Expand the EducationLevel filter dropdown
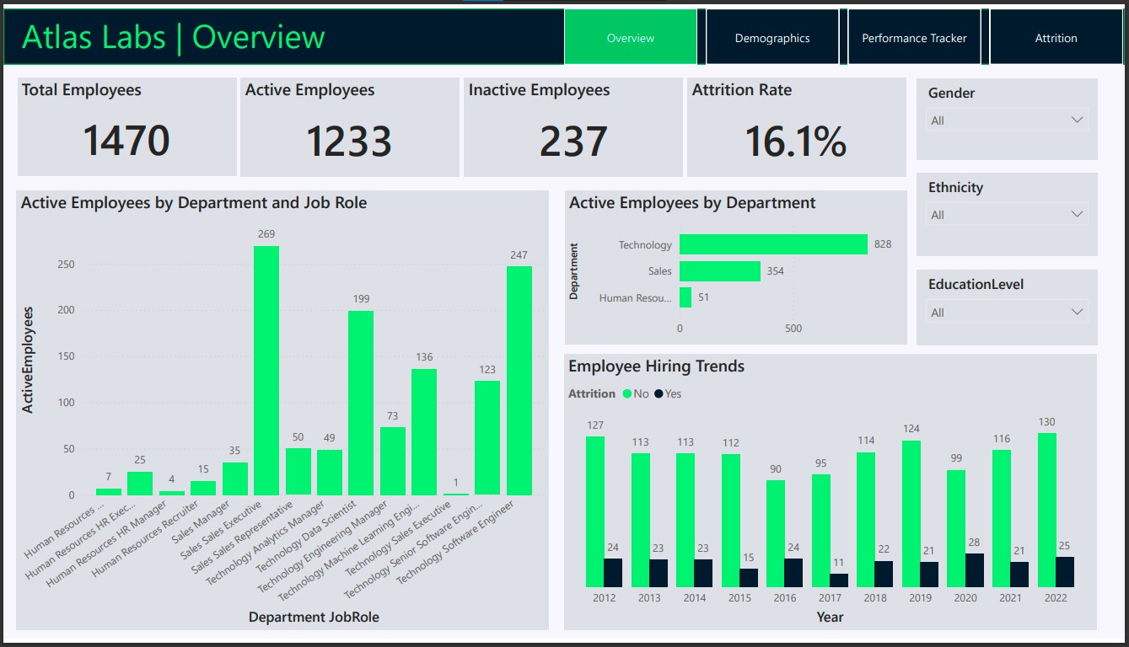This screenshot has width=1129, height=647. (1007, 313)
